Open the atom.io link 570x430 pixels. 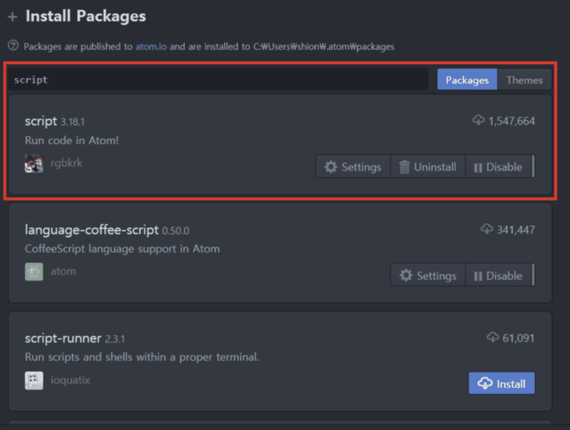point(151,46)
